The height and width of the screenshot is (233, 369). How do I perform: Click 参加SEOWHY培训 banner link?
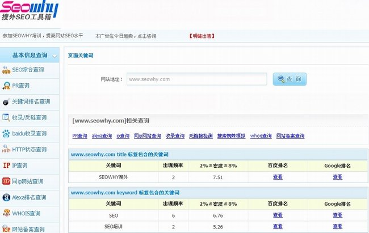coord(43,36)
